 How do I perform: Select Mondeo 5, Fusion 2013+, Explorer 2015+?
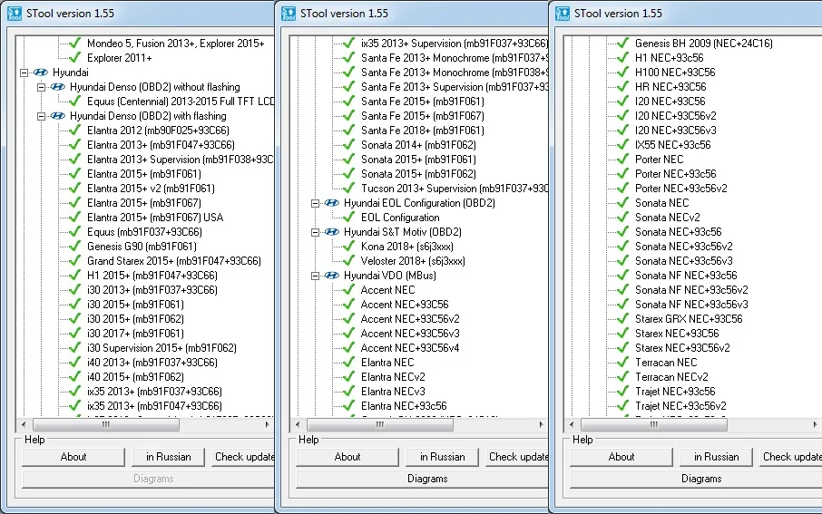[x=176, y=44]
